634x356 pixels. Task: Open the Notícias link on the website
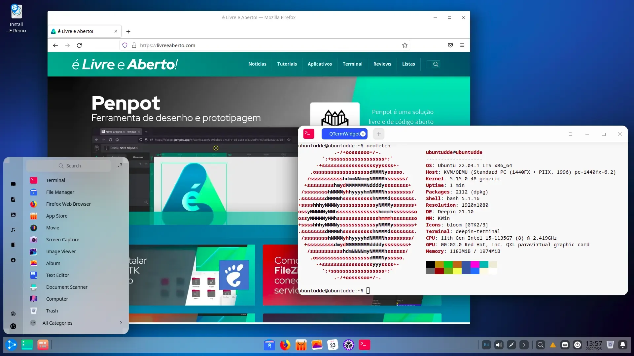[x=257, y=64]
